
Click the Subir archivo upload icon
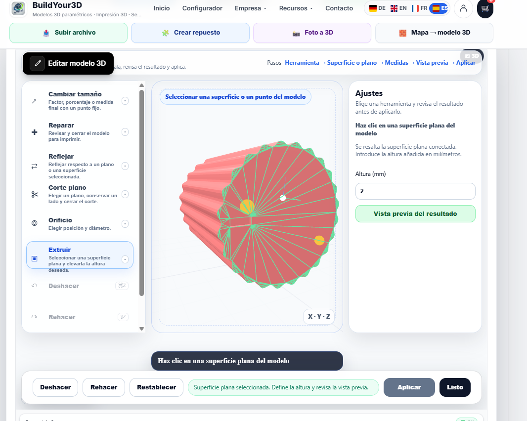coord(46,33)
